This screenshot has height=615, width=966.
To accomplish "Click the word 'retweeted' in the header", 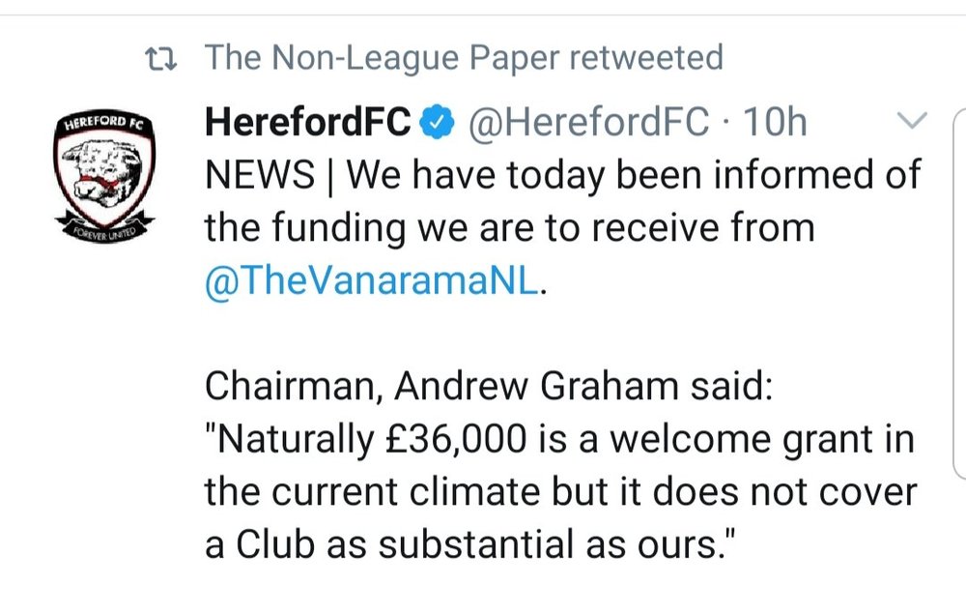I will (x=646, y=57).
